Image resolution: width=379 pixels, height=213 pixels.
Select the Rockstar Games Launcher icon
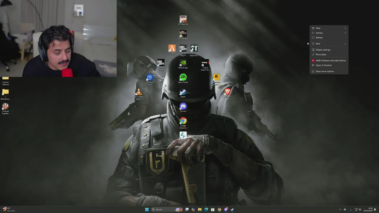coord(216,80)
